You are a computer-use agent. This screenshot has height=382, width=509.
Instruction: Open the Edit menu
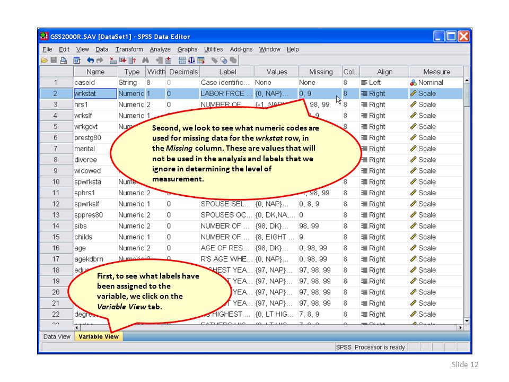(x=64, y=49)
